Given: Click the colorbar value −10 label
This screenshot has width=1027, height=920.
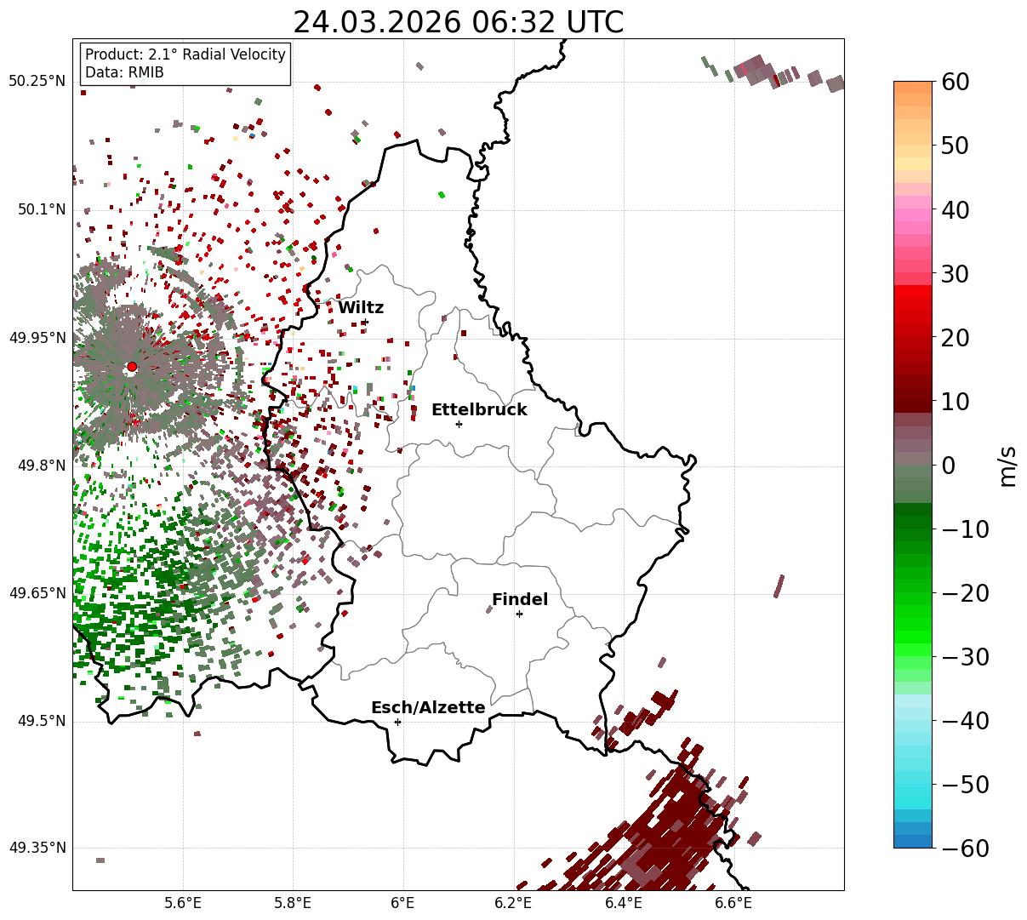Looking at the screenshot, I should [965, 529].
